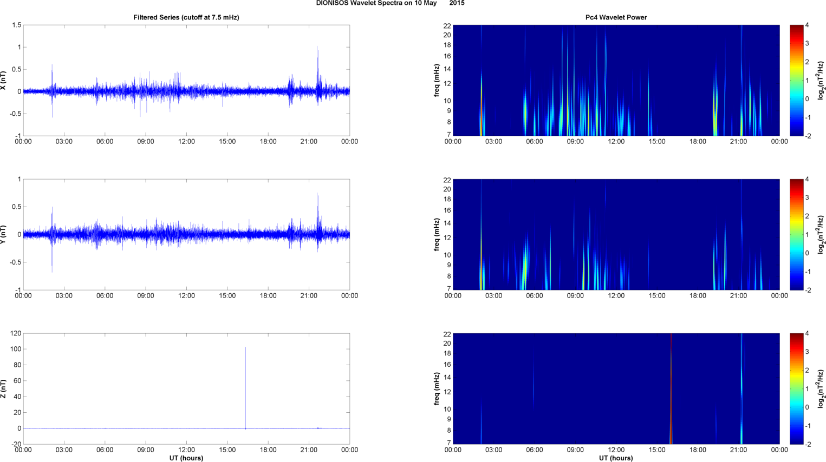Click 'freq (mHz)' label of the bottom wavelet panel

(x=437, y=388)
